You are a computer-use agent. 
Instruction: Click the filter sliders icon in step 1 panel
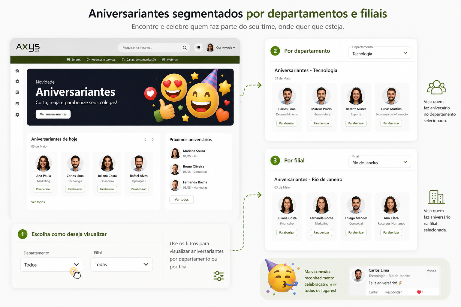click(218, 276)
